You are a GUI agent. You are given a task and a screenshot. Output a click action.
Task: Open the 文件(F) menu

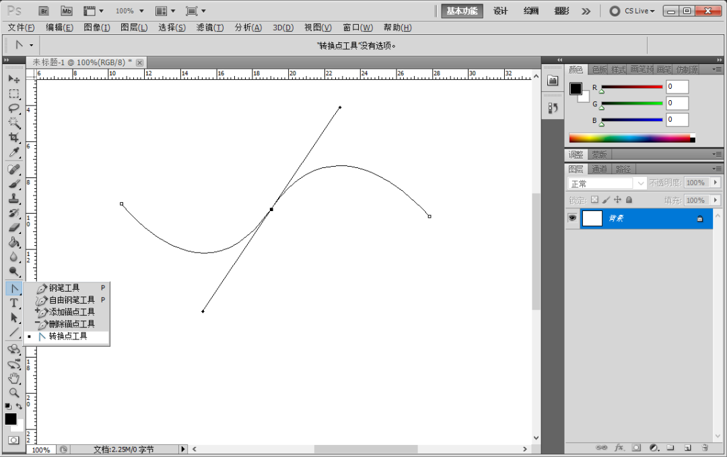pyautogui.click(x=21, y=28)
